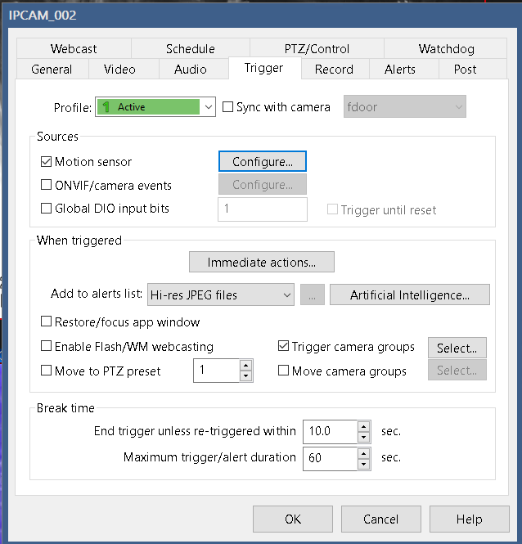Enable the Motion sensor checkbox
This screenshot has height=544, width=522.
click(46, 162)
